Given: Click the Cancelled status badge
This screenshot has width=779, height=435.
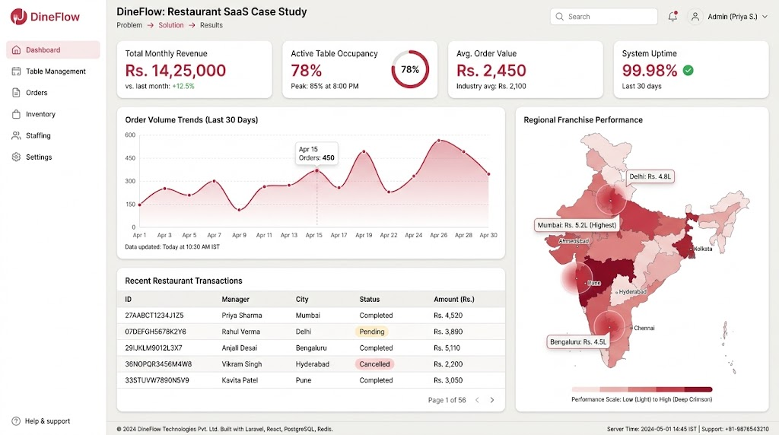Looking at the screenshot, I should 374,364.
